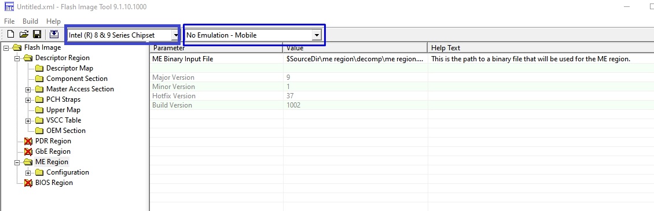Open the Intel 8 & 9 Series Chipset dropdown
The image size is (654, 211).
177,35
